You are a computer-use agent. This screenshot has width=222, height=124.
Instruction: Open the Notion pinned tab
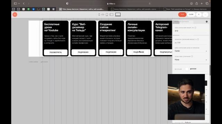(24, 9)
